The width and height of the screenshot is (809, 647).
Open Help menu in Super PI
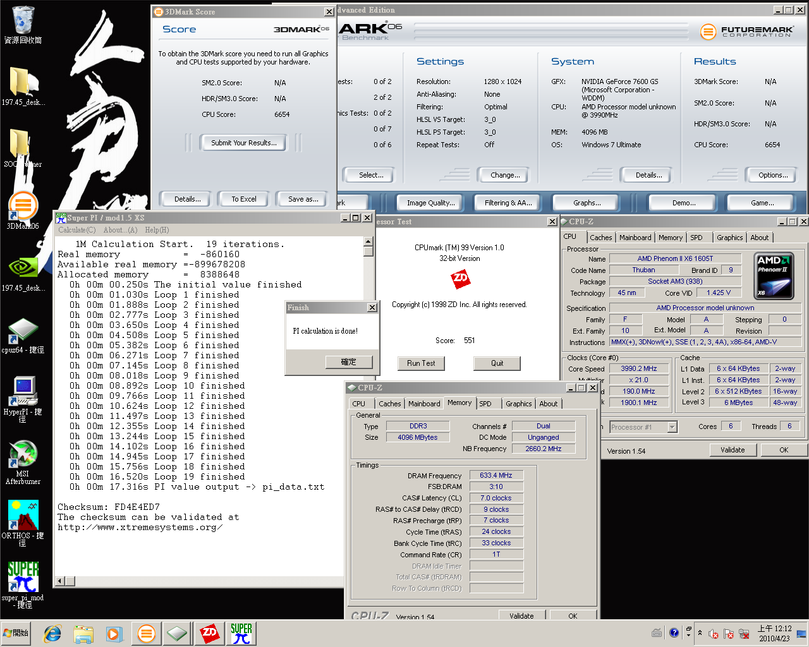click(157, 230)
